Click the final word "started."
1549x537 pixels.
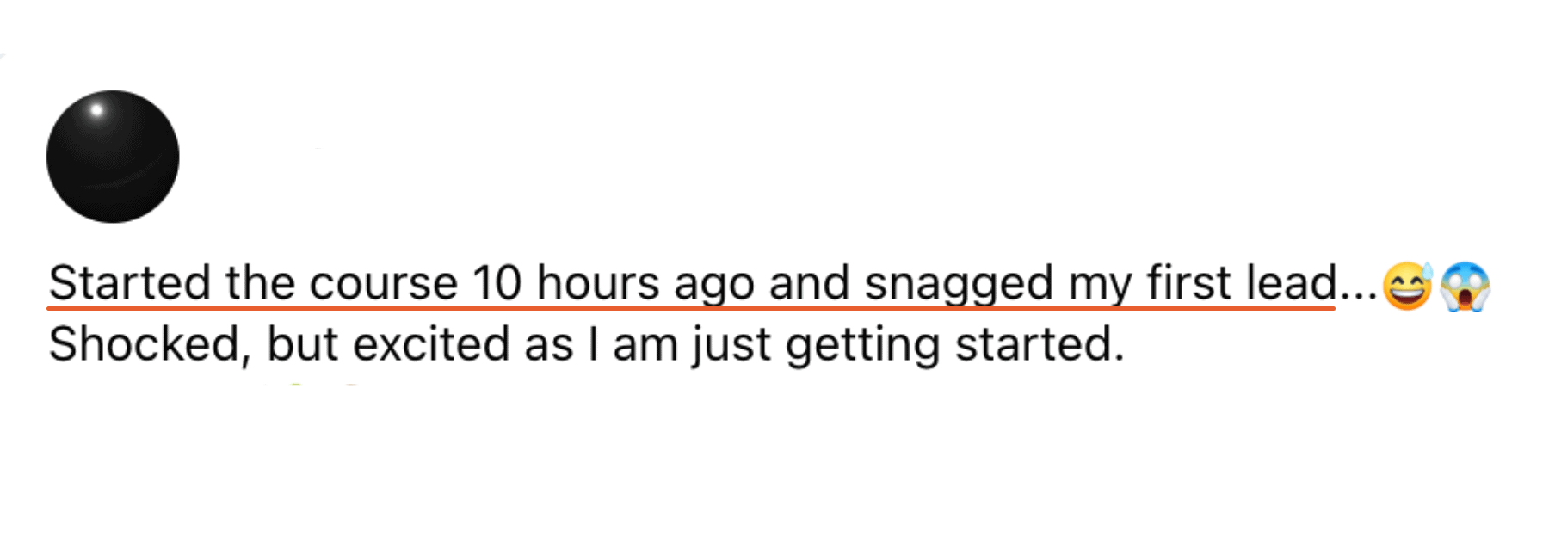(1040, 345)
